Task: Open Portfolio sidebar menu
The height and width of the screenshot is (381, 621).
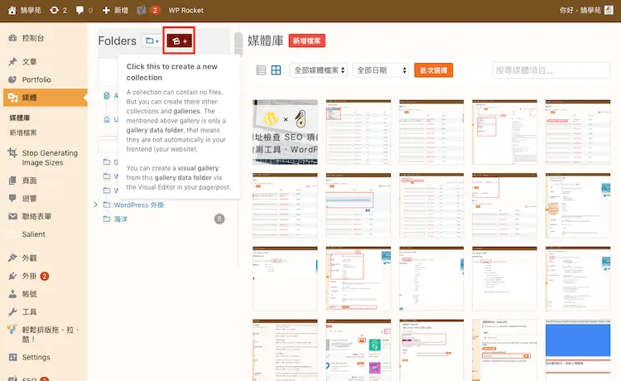Action: tap(36, 80)
